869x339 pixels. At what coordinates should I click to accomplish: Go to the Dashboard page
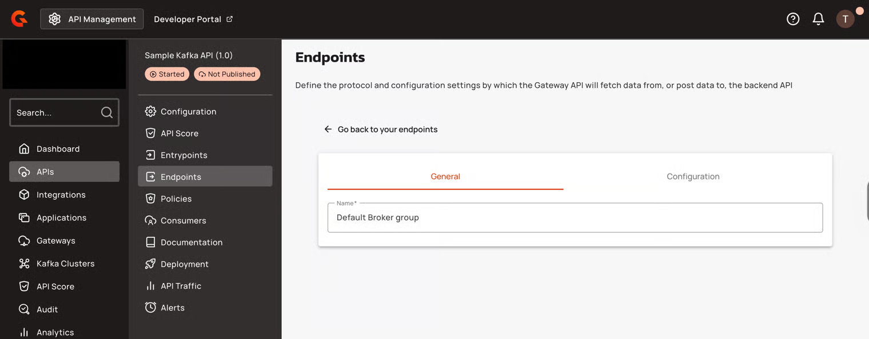(x=58, y=149)
